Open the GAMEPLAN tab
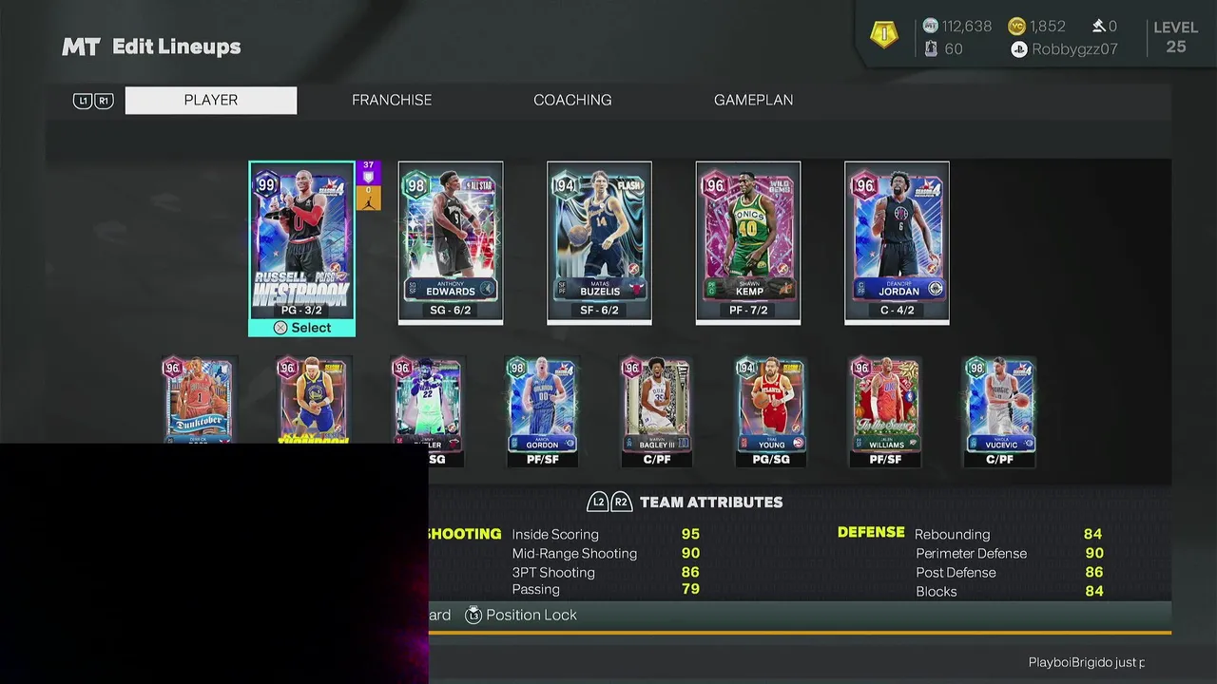The height and width of the screenshot is (684, 1217). click(x=753, y=100)
